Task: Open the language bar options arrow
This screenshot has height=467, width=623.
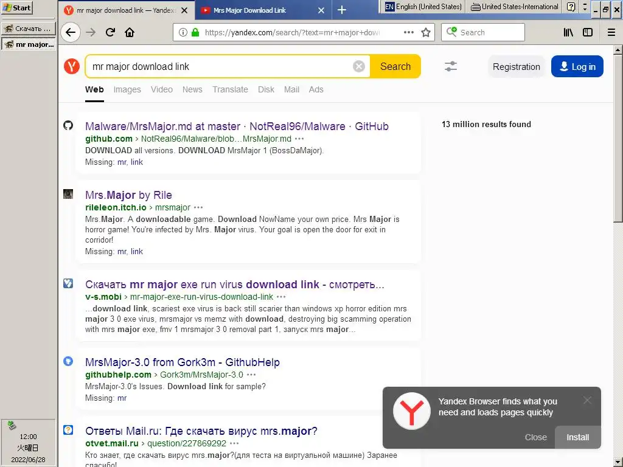Action: [585, 7]
